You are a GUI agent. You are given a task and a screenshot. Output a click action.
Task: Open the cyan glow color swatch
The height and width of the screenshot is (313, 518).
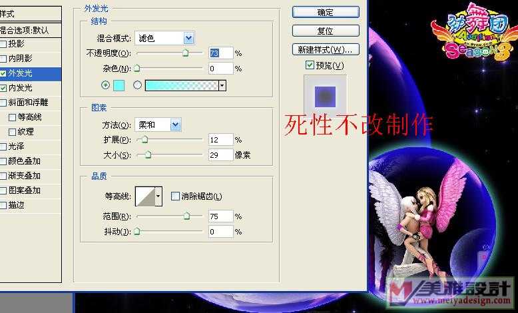click(x=119, y=85)
